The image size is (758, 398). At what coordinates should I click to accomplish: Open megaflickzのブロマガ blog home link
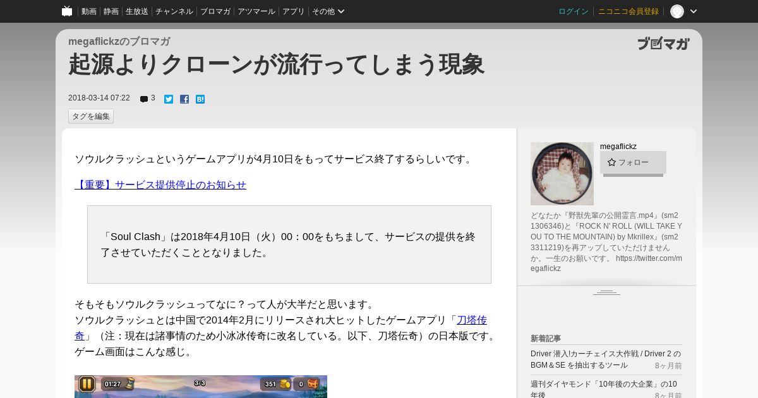(119, 42)
